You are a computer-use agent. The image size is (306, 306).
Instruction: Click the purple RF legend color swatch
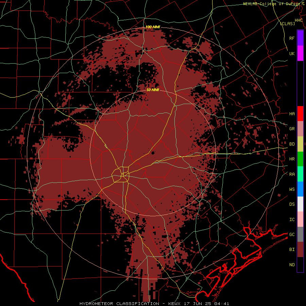point(300,38)
